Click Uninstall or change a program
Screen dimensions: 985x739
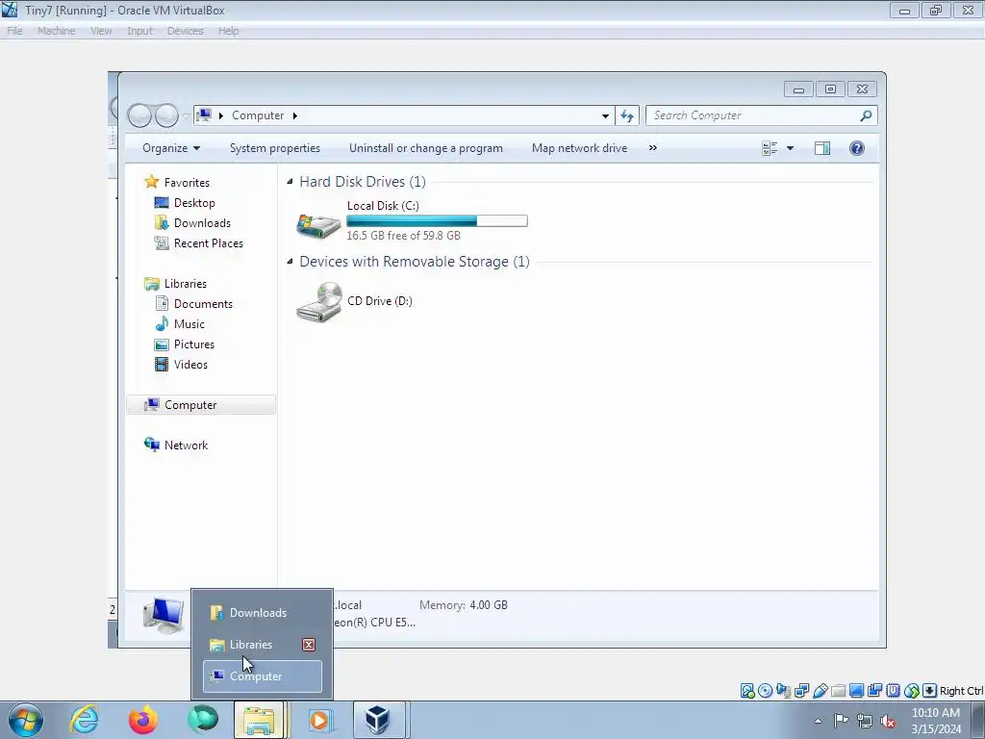click(425, 148)
